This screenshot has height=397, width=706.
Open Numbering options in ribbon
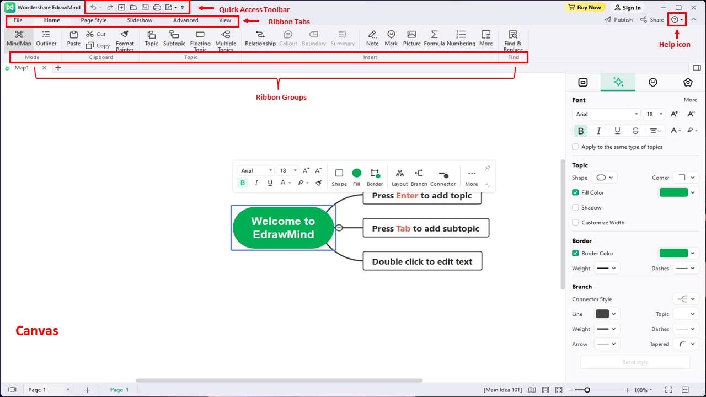(461, 38)
